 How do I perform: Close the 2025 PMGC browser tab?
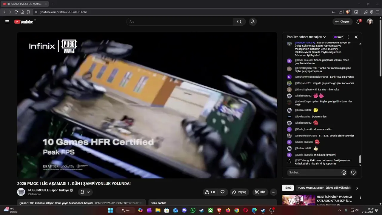point(45,4)
